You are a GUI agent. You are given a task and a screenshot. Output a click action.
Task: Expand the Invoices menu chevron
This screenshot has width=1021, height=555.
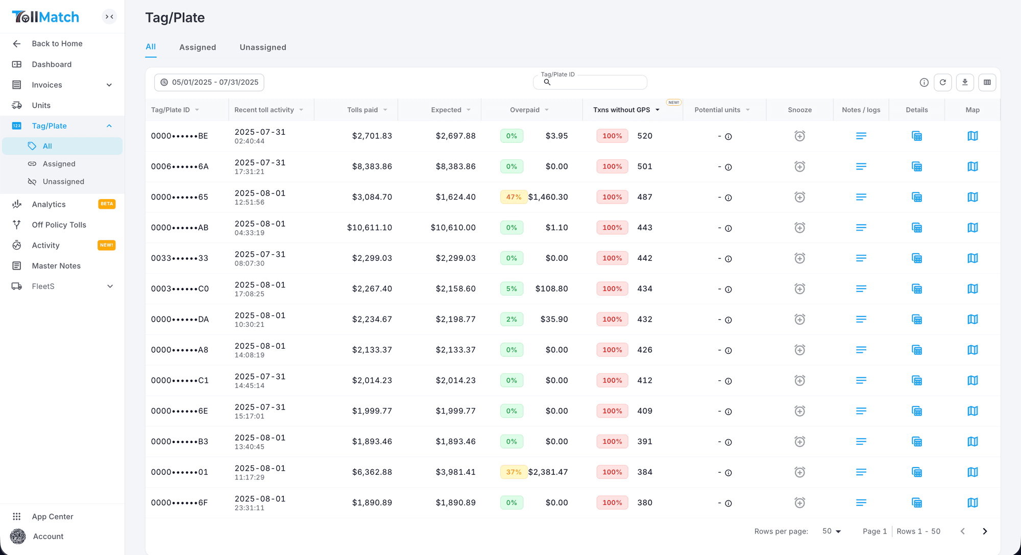tap(109, 85)
